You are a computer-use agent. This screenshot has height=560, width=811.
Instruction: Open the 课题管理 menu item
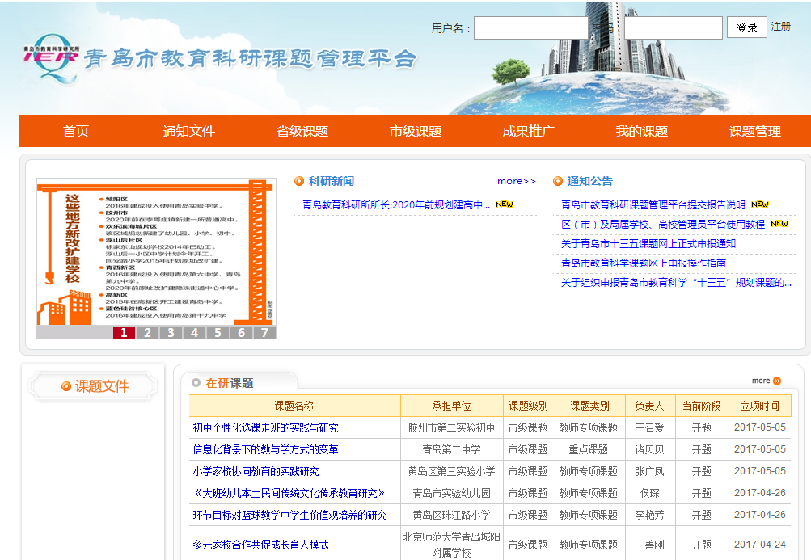pos(755,131)
